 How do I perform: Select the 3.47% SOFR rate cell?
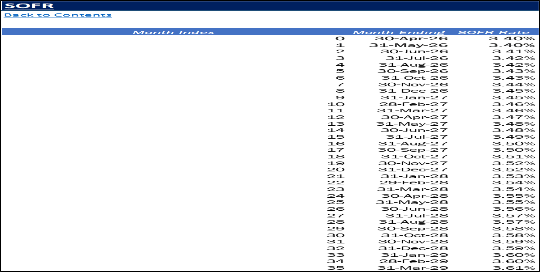point(513,117)
